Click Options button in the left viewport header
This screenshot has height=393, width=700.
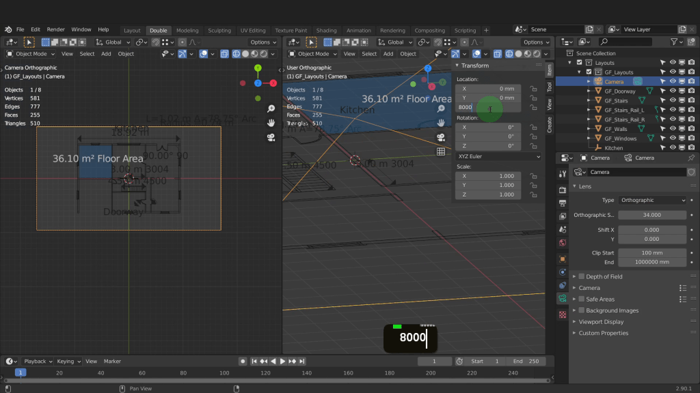click(x=262, y=42)
